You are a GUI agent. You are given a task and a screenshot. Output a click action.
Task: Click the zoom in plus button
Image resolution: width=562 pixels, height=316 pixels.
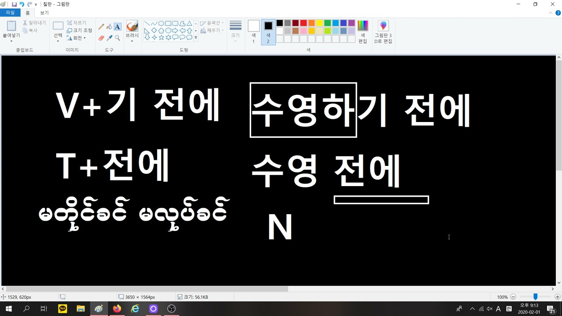pyautogui.click(x=557, y=297)
